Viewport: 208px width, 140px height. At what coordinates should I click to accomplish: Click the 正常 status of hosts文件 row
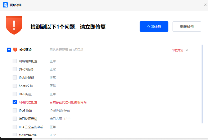coord(53,86)
